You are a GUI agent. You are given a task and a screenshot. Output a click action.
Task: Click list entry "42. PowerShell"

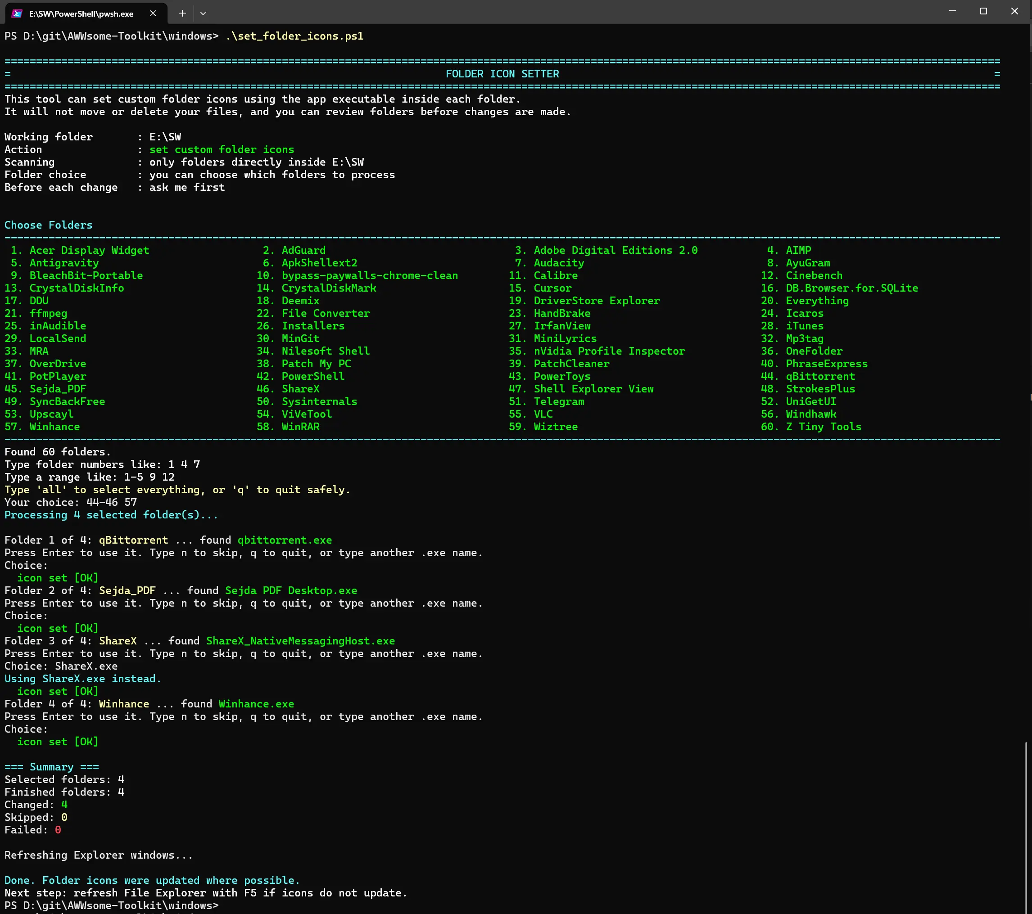[x=300, y=377]
